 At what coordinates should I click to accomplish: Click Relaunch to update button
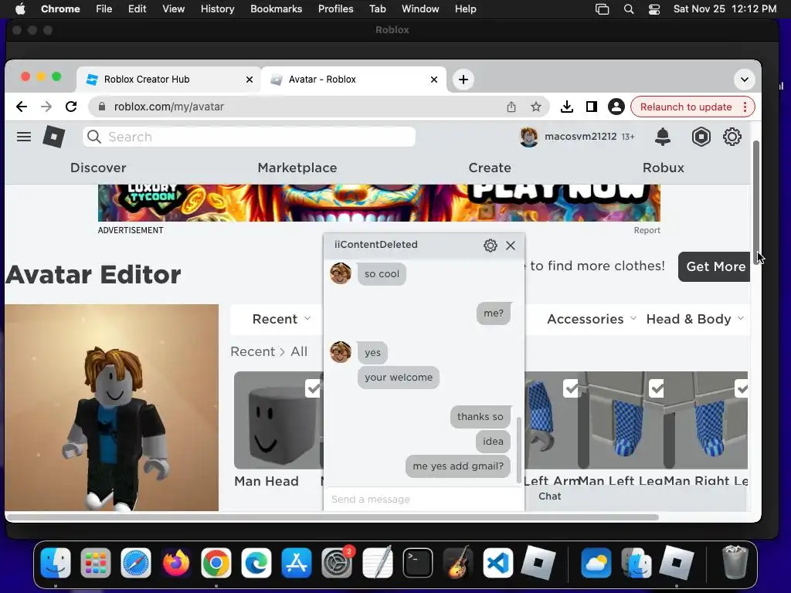click(x=686, y=107)
